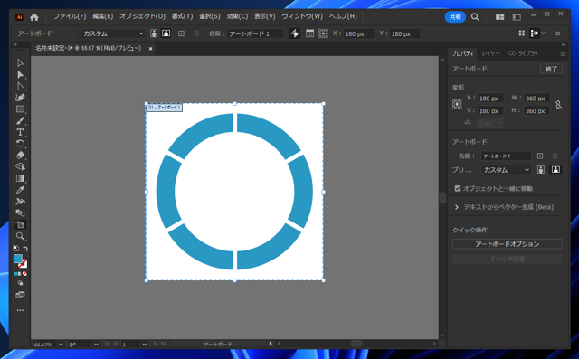
Task: Select the Rotate tool
Action: tap(20, 144)
